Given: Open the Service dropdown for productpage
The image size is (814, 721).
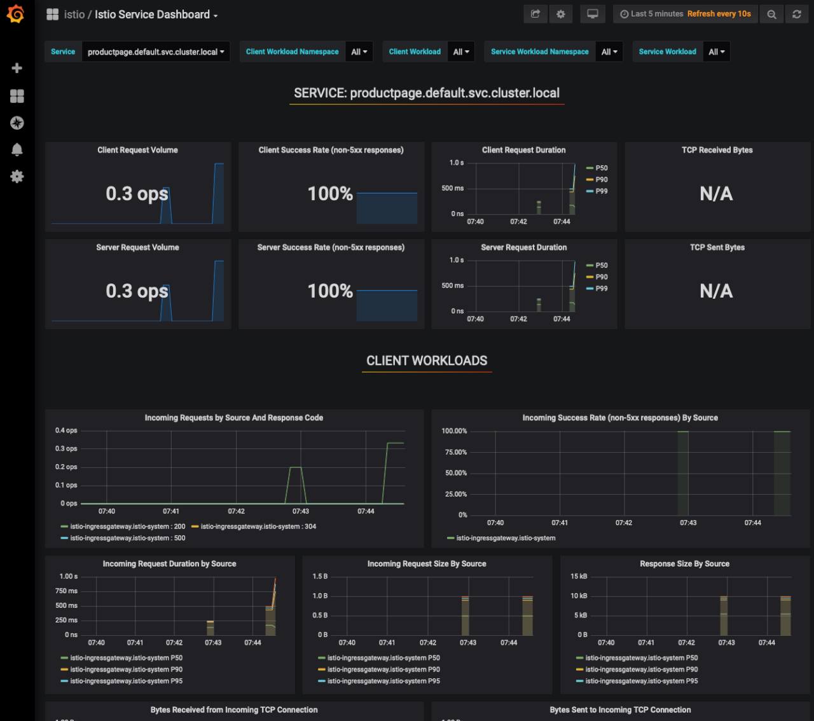Looking at the screenshot, I should (156, 52).
